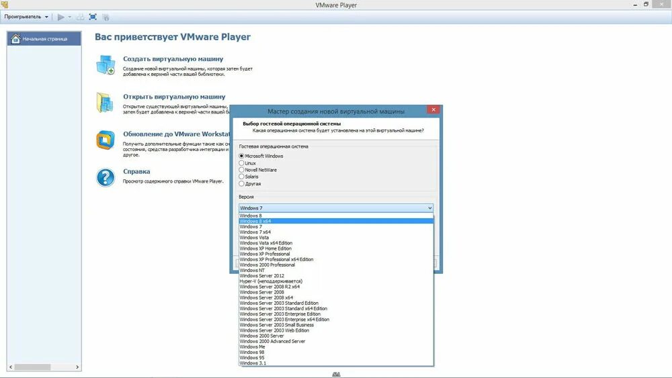The image size is (672, 378).
Task: Choose Windows 95 entry
Action: coord(336,358)
